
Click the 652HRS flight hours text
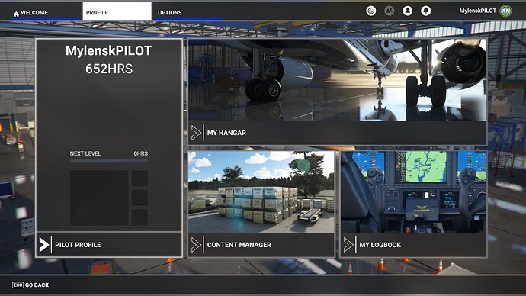point(109,69)
